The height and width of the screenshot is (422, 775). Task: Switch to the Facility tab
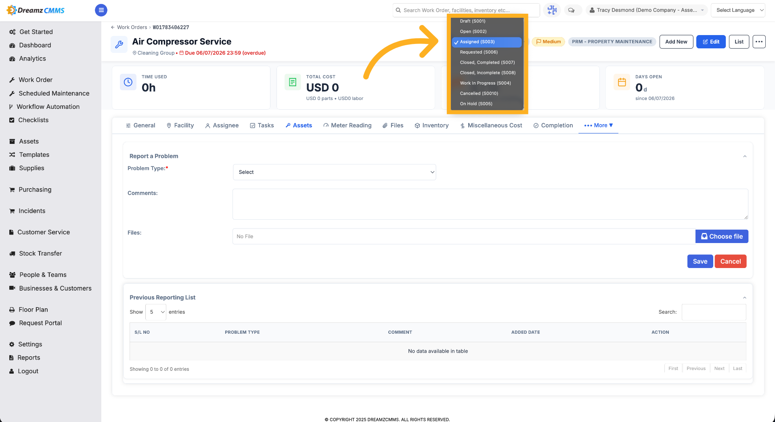click(180, 125)
